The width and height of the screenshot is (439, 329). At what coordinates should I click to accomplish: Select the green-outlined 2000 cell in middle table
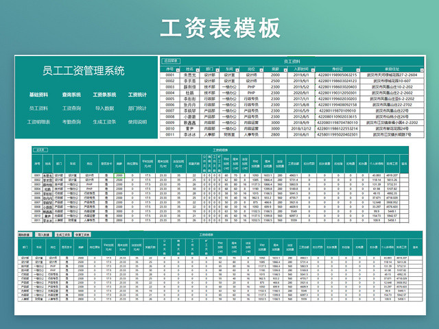(119, 175)
